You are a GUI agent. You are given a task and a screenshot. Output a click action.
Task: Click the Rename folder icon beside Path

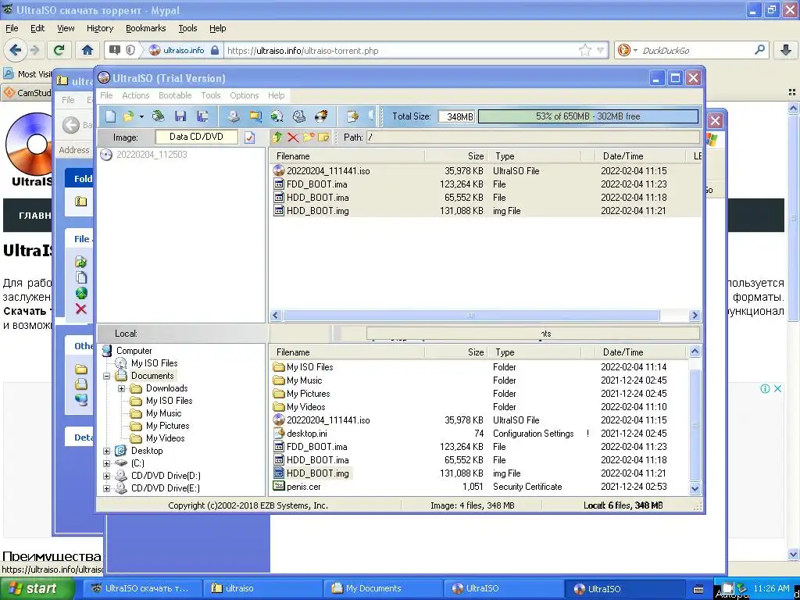323,137
